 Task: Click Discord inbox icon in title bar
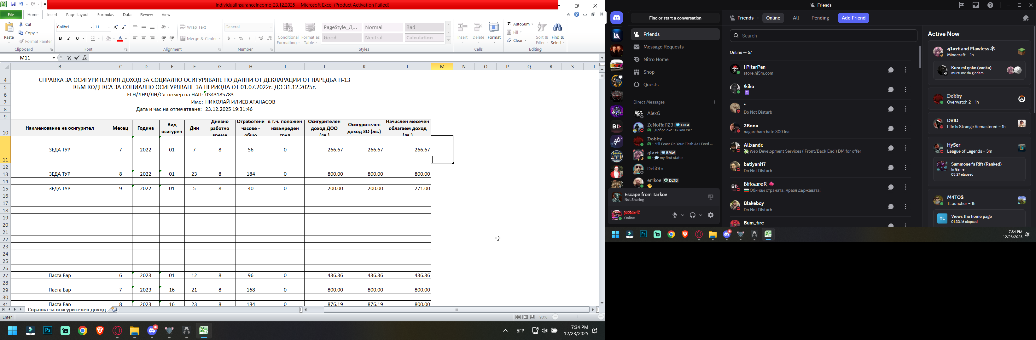tap(976, 5)
